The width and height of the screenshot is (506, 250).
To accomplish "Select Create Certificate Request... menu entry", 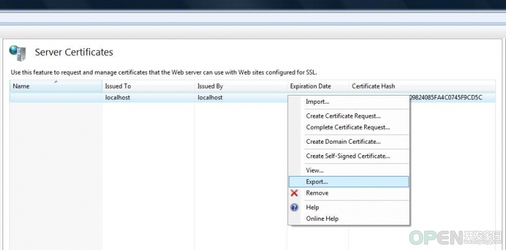I will pos(349,116).
